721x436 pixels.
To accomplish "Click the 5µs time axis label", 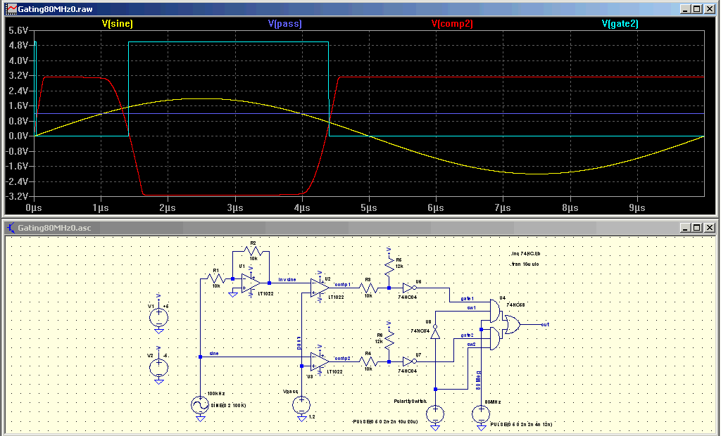I will pos(369,207).
